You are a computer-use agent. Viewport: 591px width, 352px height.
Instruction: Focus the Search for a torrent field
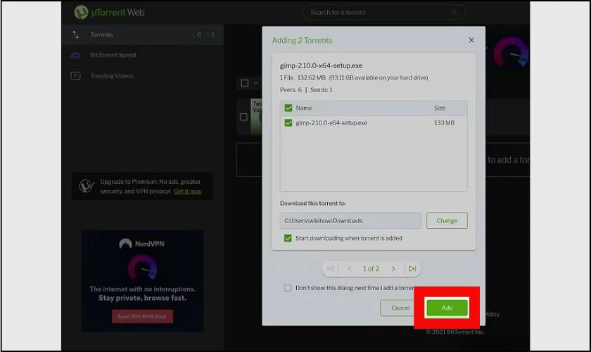coord(384,13)
